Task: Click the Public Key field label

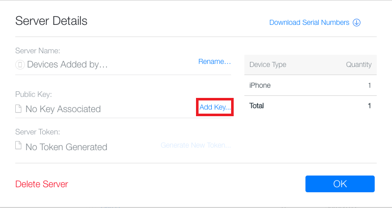Action: (34, 94)
